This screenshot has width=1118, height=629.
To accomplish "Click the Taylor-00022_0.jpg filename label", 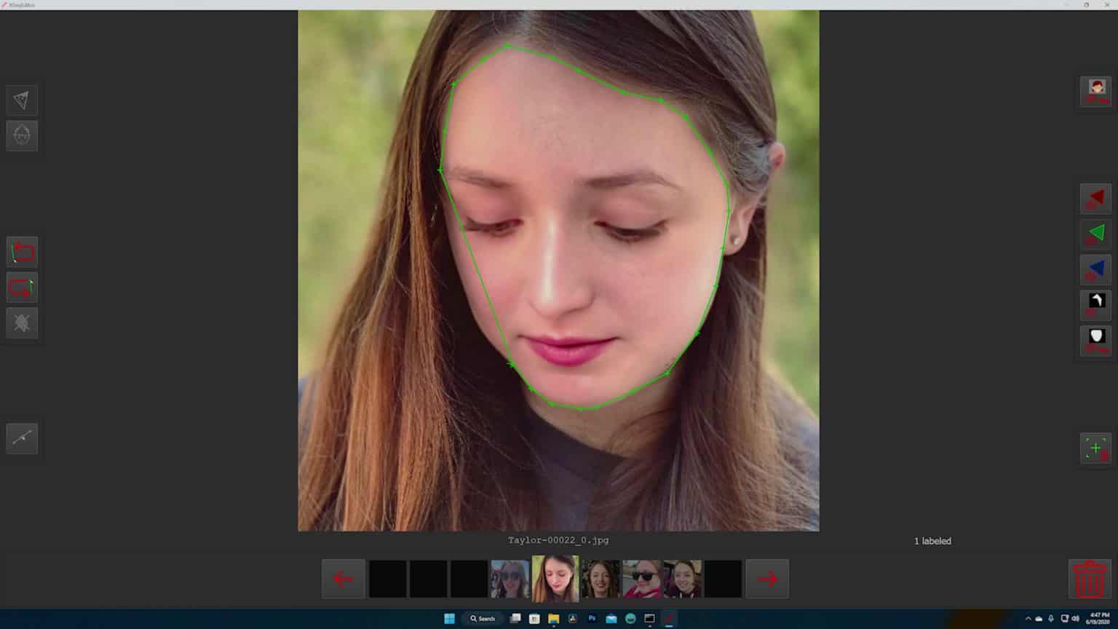I will [558, 540].
